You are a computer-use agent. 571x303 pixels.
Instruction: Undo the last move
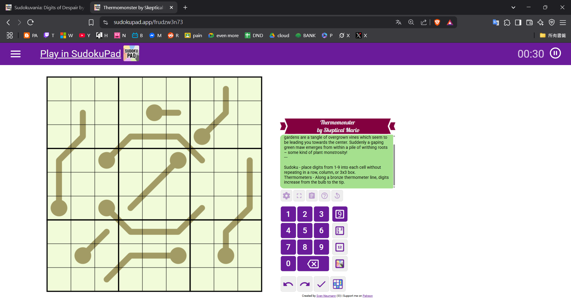click(288, 284)
